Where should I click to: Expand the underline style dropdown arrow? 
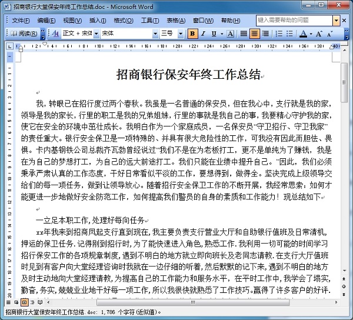coord(222,34)
